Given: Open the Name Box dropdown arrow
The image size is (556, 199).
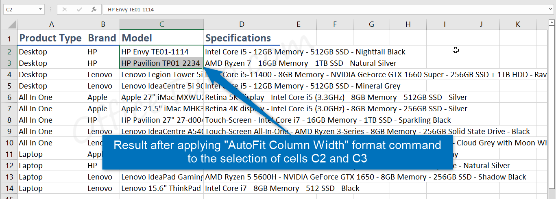Looking at the screenshot, I should point(41,9).
